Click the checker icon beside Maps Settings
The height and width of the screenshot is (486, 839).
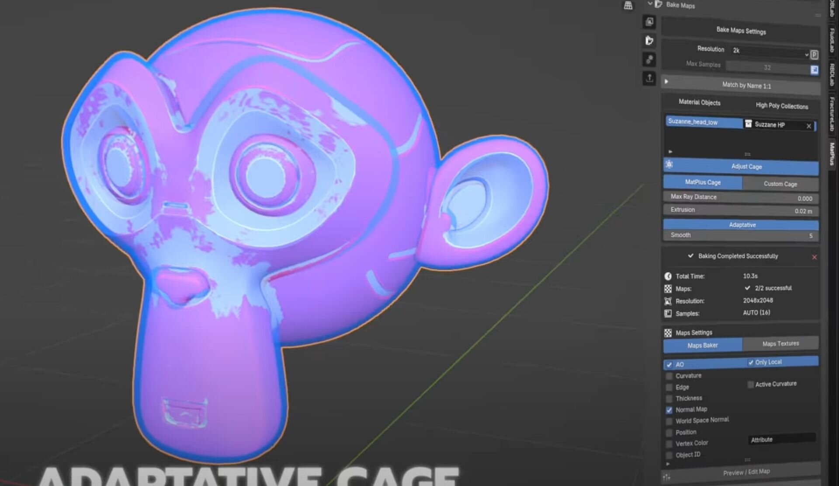pyautogui.click(x=668, y=333)
